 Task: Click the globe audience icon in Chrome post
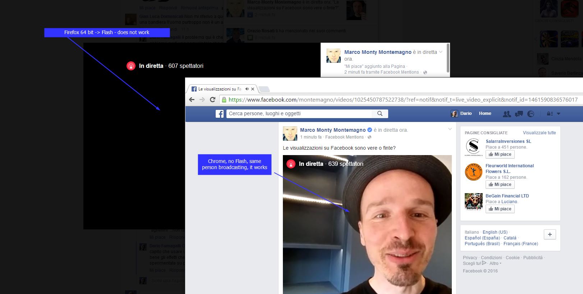369,137
